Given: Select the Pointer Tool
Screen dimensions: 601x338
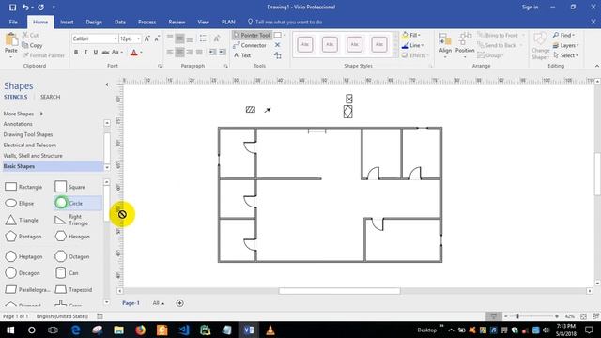Looking at the screenshot, I should [252, 35].
